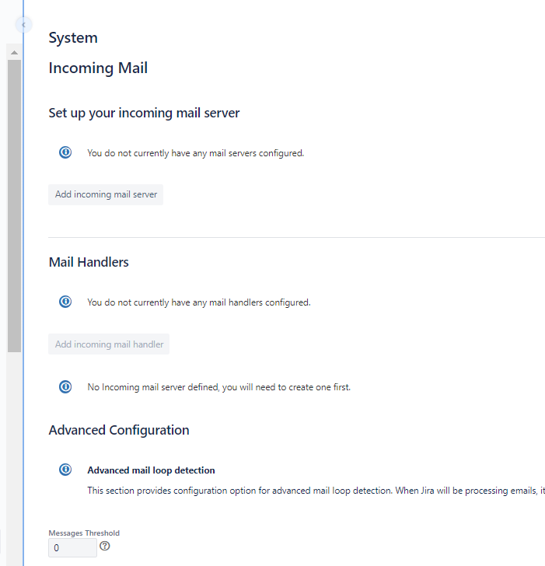
Task: Click info icon beside no mail servers message
Action: pos(65,152)
